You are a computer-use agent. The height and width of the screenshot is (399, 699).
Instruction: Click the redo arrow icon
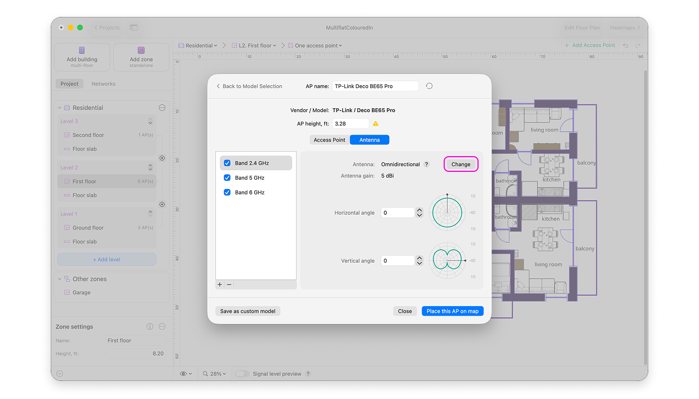click(638, 46)
